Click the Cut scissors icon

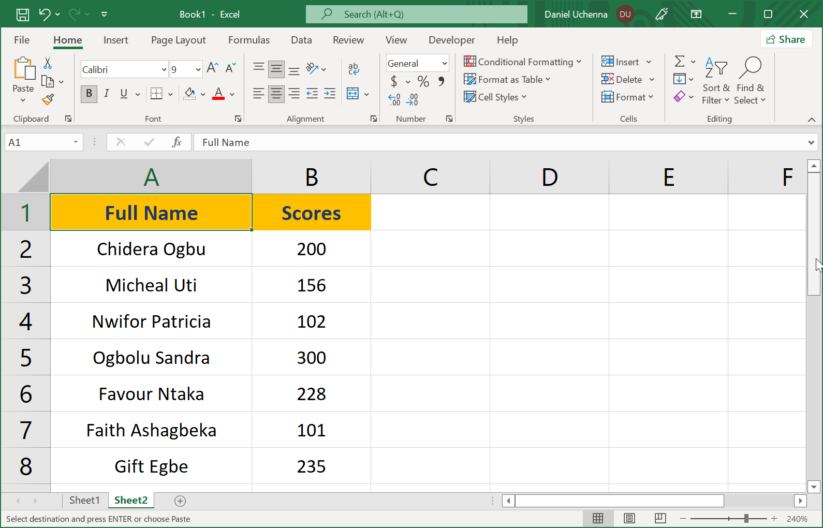tap(48, 63)
